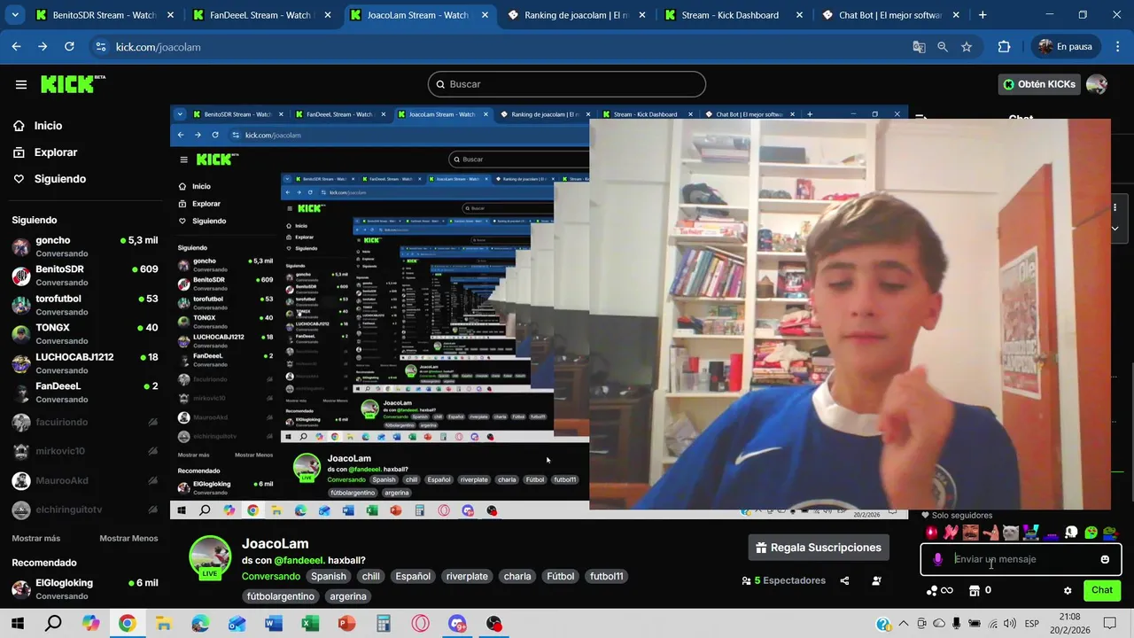Viewport: 1134px width, 638px height.
Task: Open offline channel mirkovic10
Action: point(84,451)
